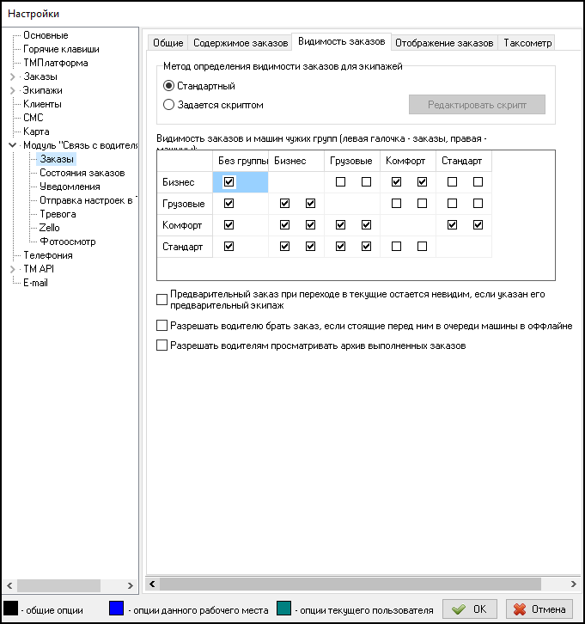Click the teal 'опции текущего пользователя' swatch
Image resolution: width=585 pixels, height=624 pixels.
pos(285,609)
